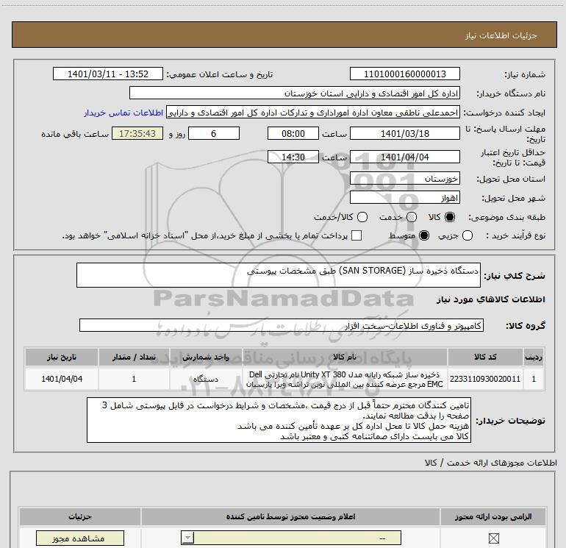Click the جزئیات column header in license table
Viewport: 566px width, 548px height.
pos(80,516)
